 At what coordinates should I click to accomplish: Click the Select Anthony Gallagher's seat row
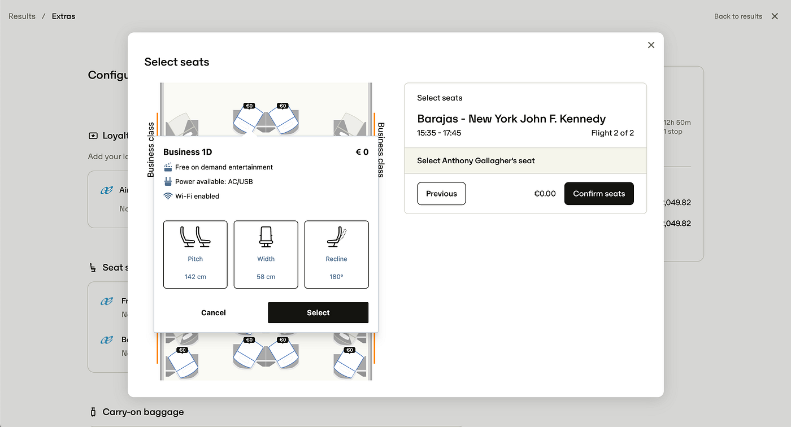525,161
